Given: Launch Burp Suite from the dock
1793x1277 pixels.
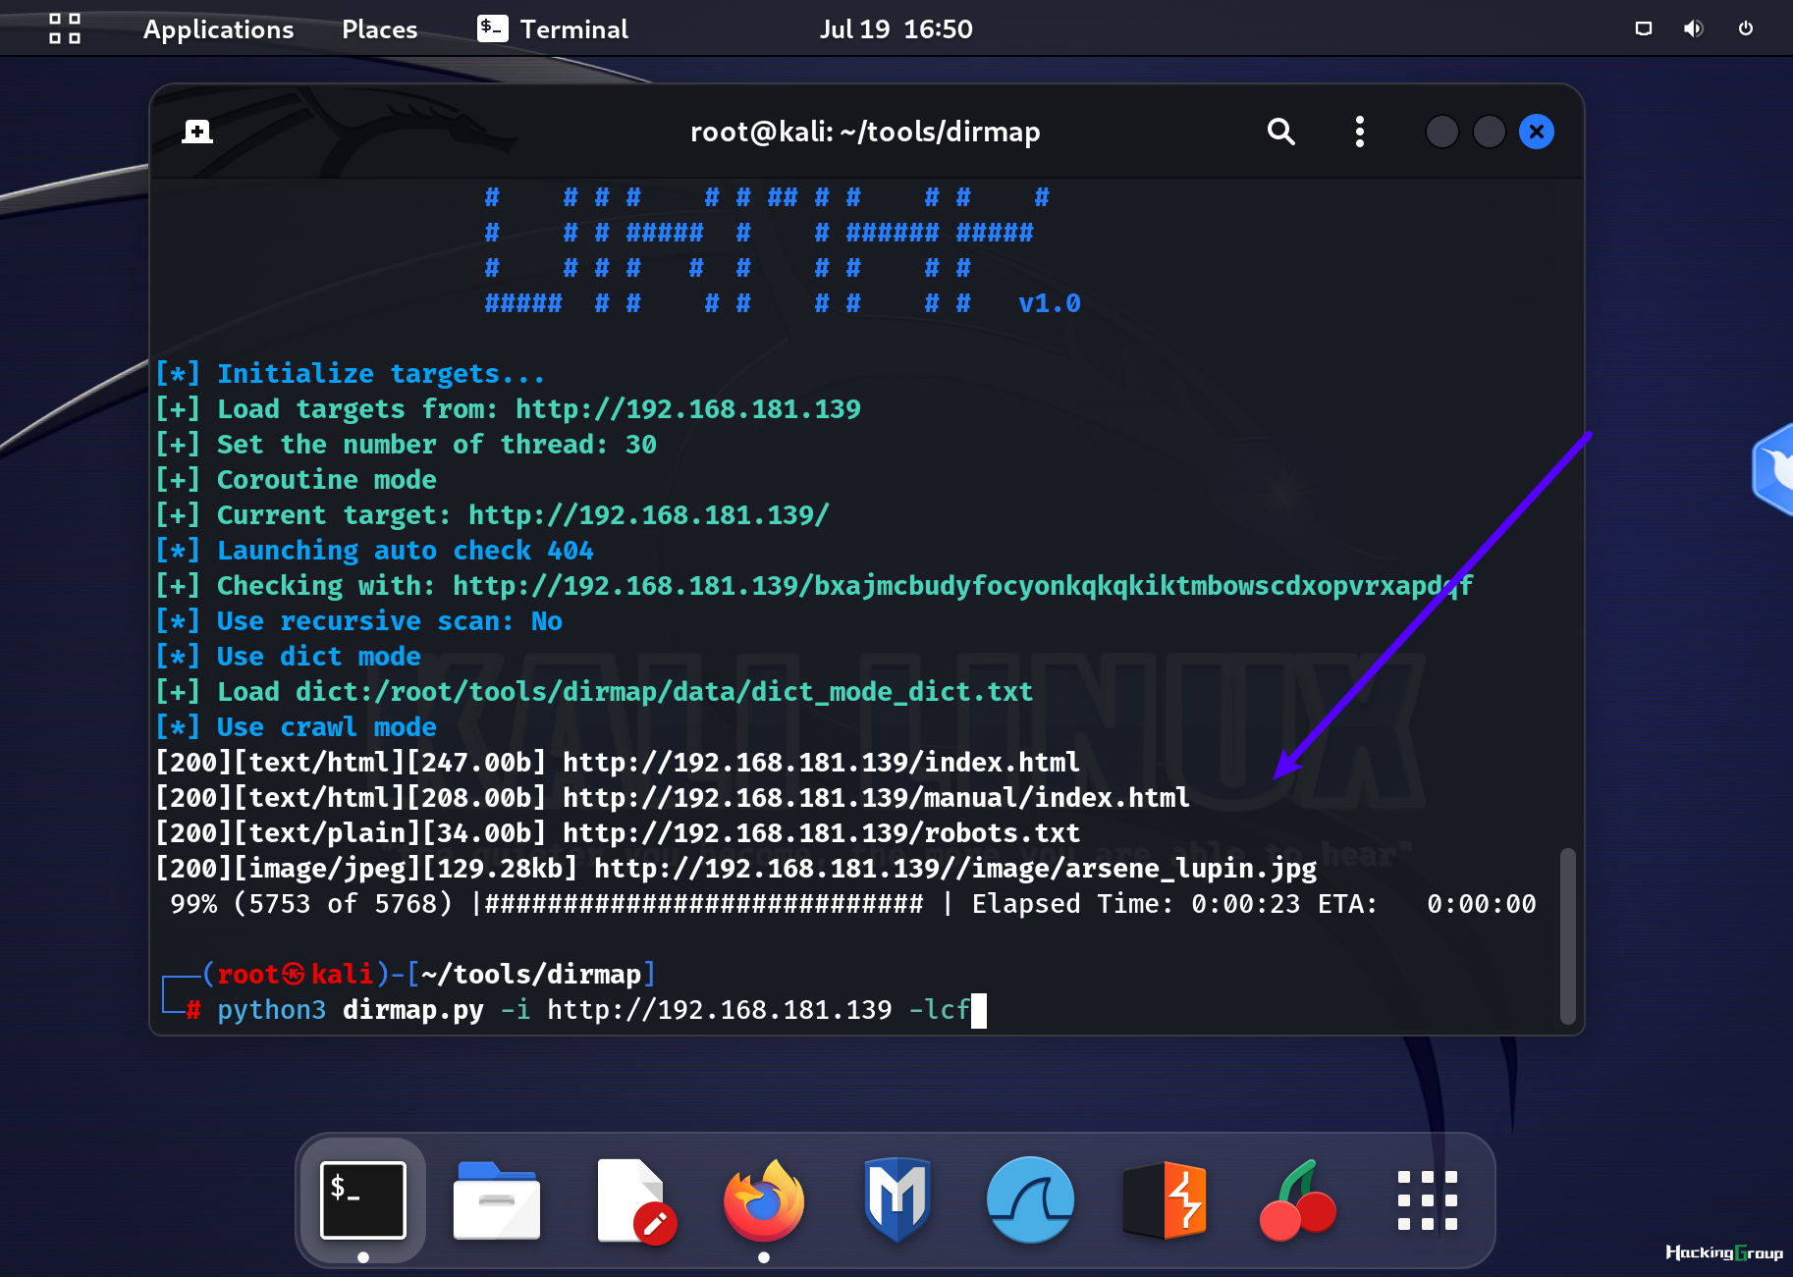Looking at the screenshot, I should (1165, 1199).
